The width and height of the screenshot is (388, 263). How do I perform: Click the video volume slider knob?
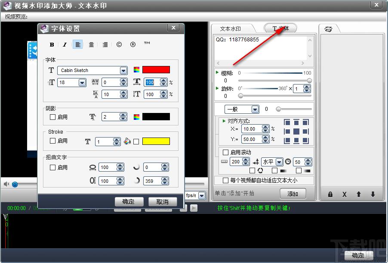click(15, 185)
